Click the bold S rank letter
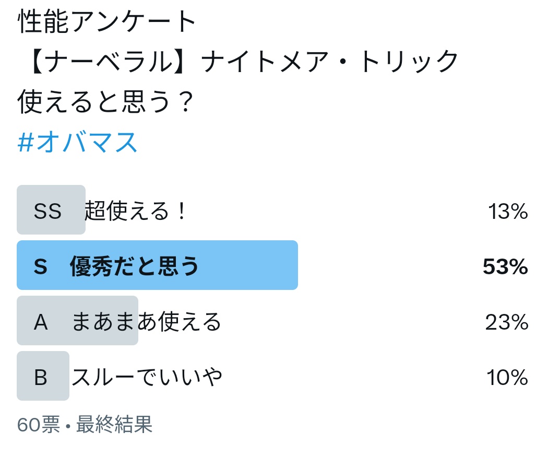Viewport: 560px width, 455px height. point(41,267)
